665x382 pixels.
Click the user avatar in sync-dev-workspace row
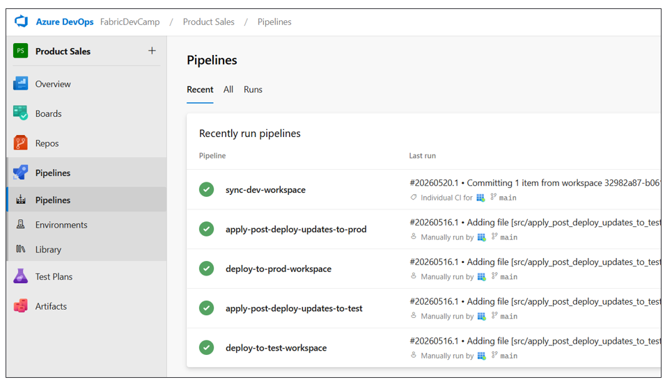pos(480,198)
